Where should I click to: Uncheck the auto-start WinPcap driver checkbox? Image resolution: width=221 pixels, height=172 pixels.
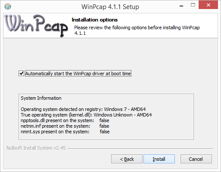21,74
